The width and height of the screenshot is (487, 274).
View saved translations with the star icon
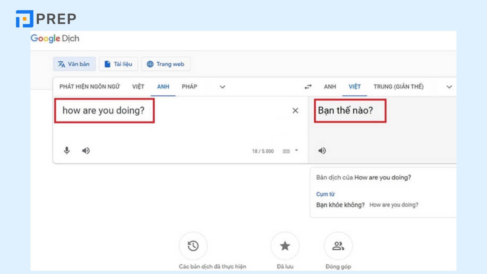[285, 246]
